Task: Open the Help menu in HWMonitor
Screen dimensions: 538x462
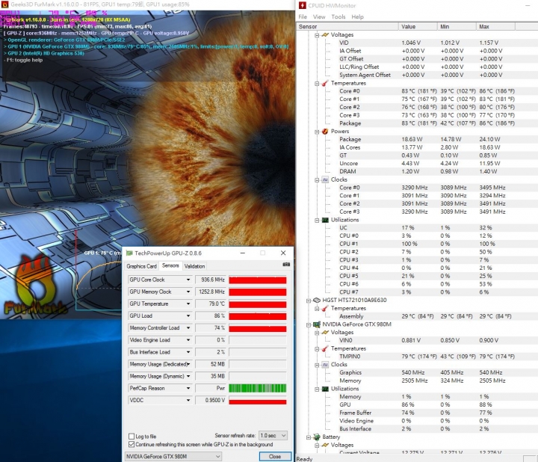Action: (357, 16)
